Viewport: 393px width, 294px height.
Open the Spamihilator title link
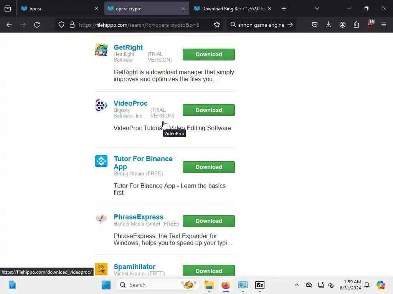134,267
